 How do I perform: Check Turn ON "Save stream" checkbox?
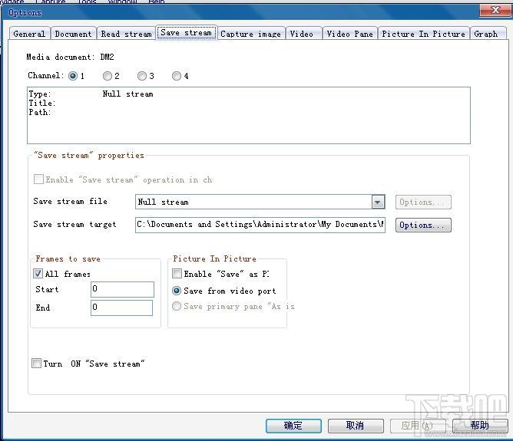click(36, 364)
